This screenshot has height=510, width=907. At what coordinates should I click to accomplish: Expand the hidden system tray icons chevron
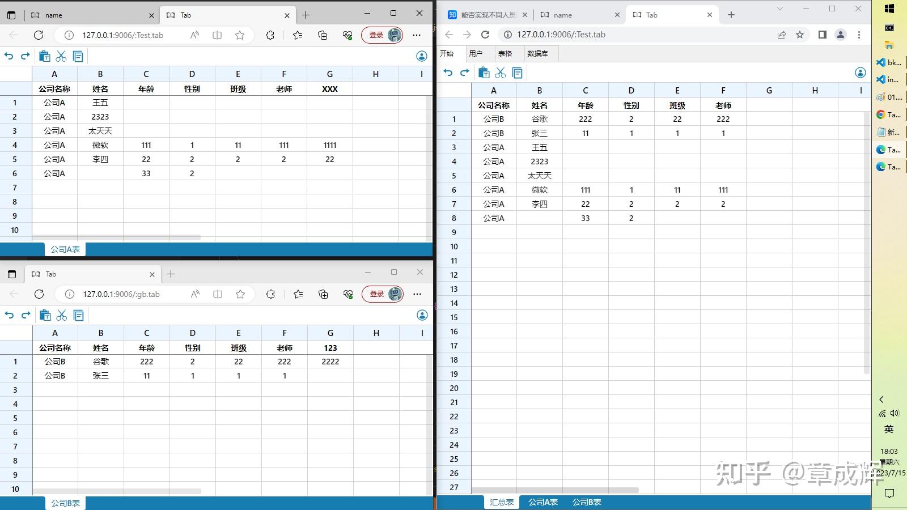881,399
